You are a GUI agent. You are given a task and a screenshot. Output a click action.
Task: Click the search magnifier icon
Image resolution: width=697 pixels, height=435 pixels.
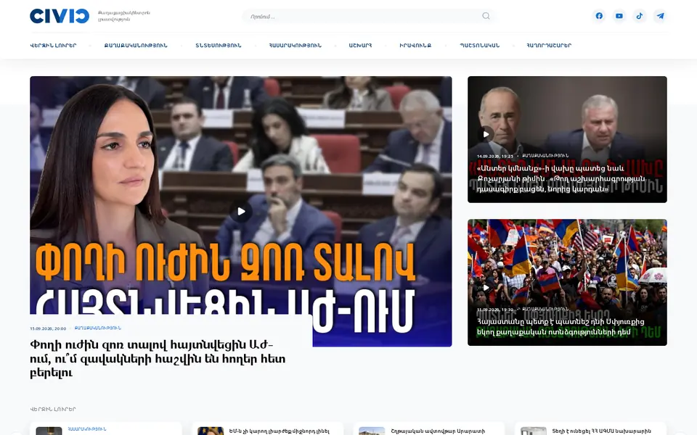tap(486, 16)
